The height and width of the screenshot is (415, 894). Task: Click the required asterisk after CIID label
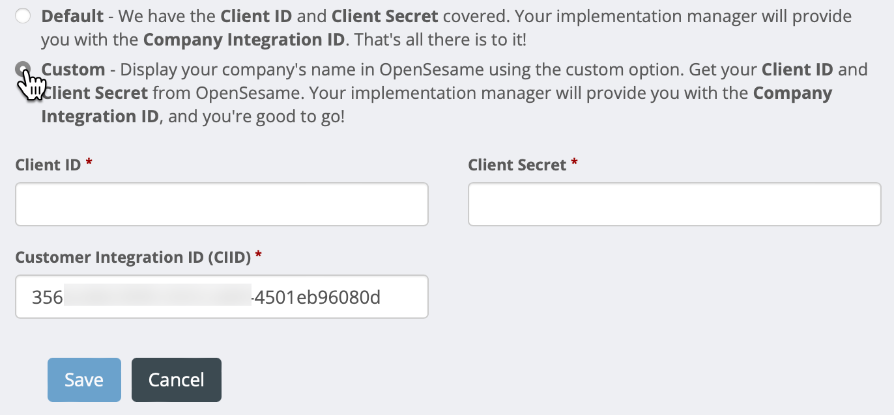[259, 256]
